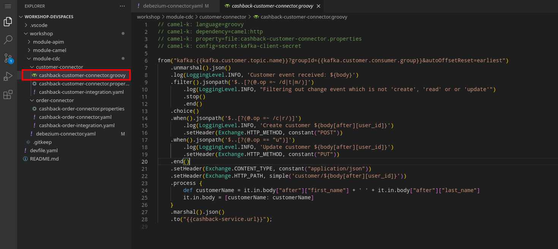Expand the module-camel folder

[x=49, y=50]
